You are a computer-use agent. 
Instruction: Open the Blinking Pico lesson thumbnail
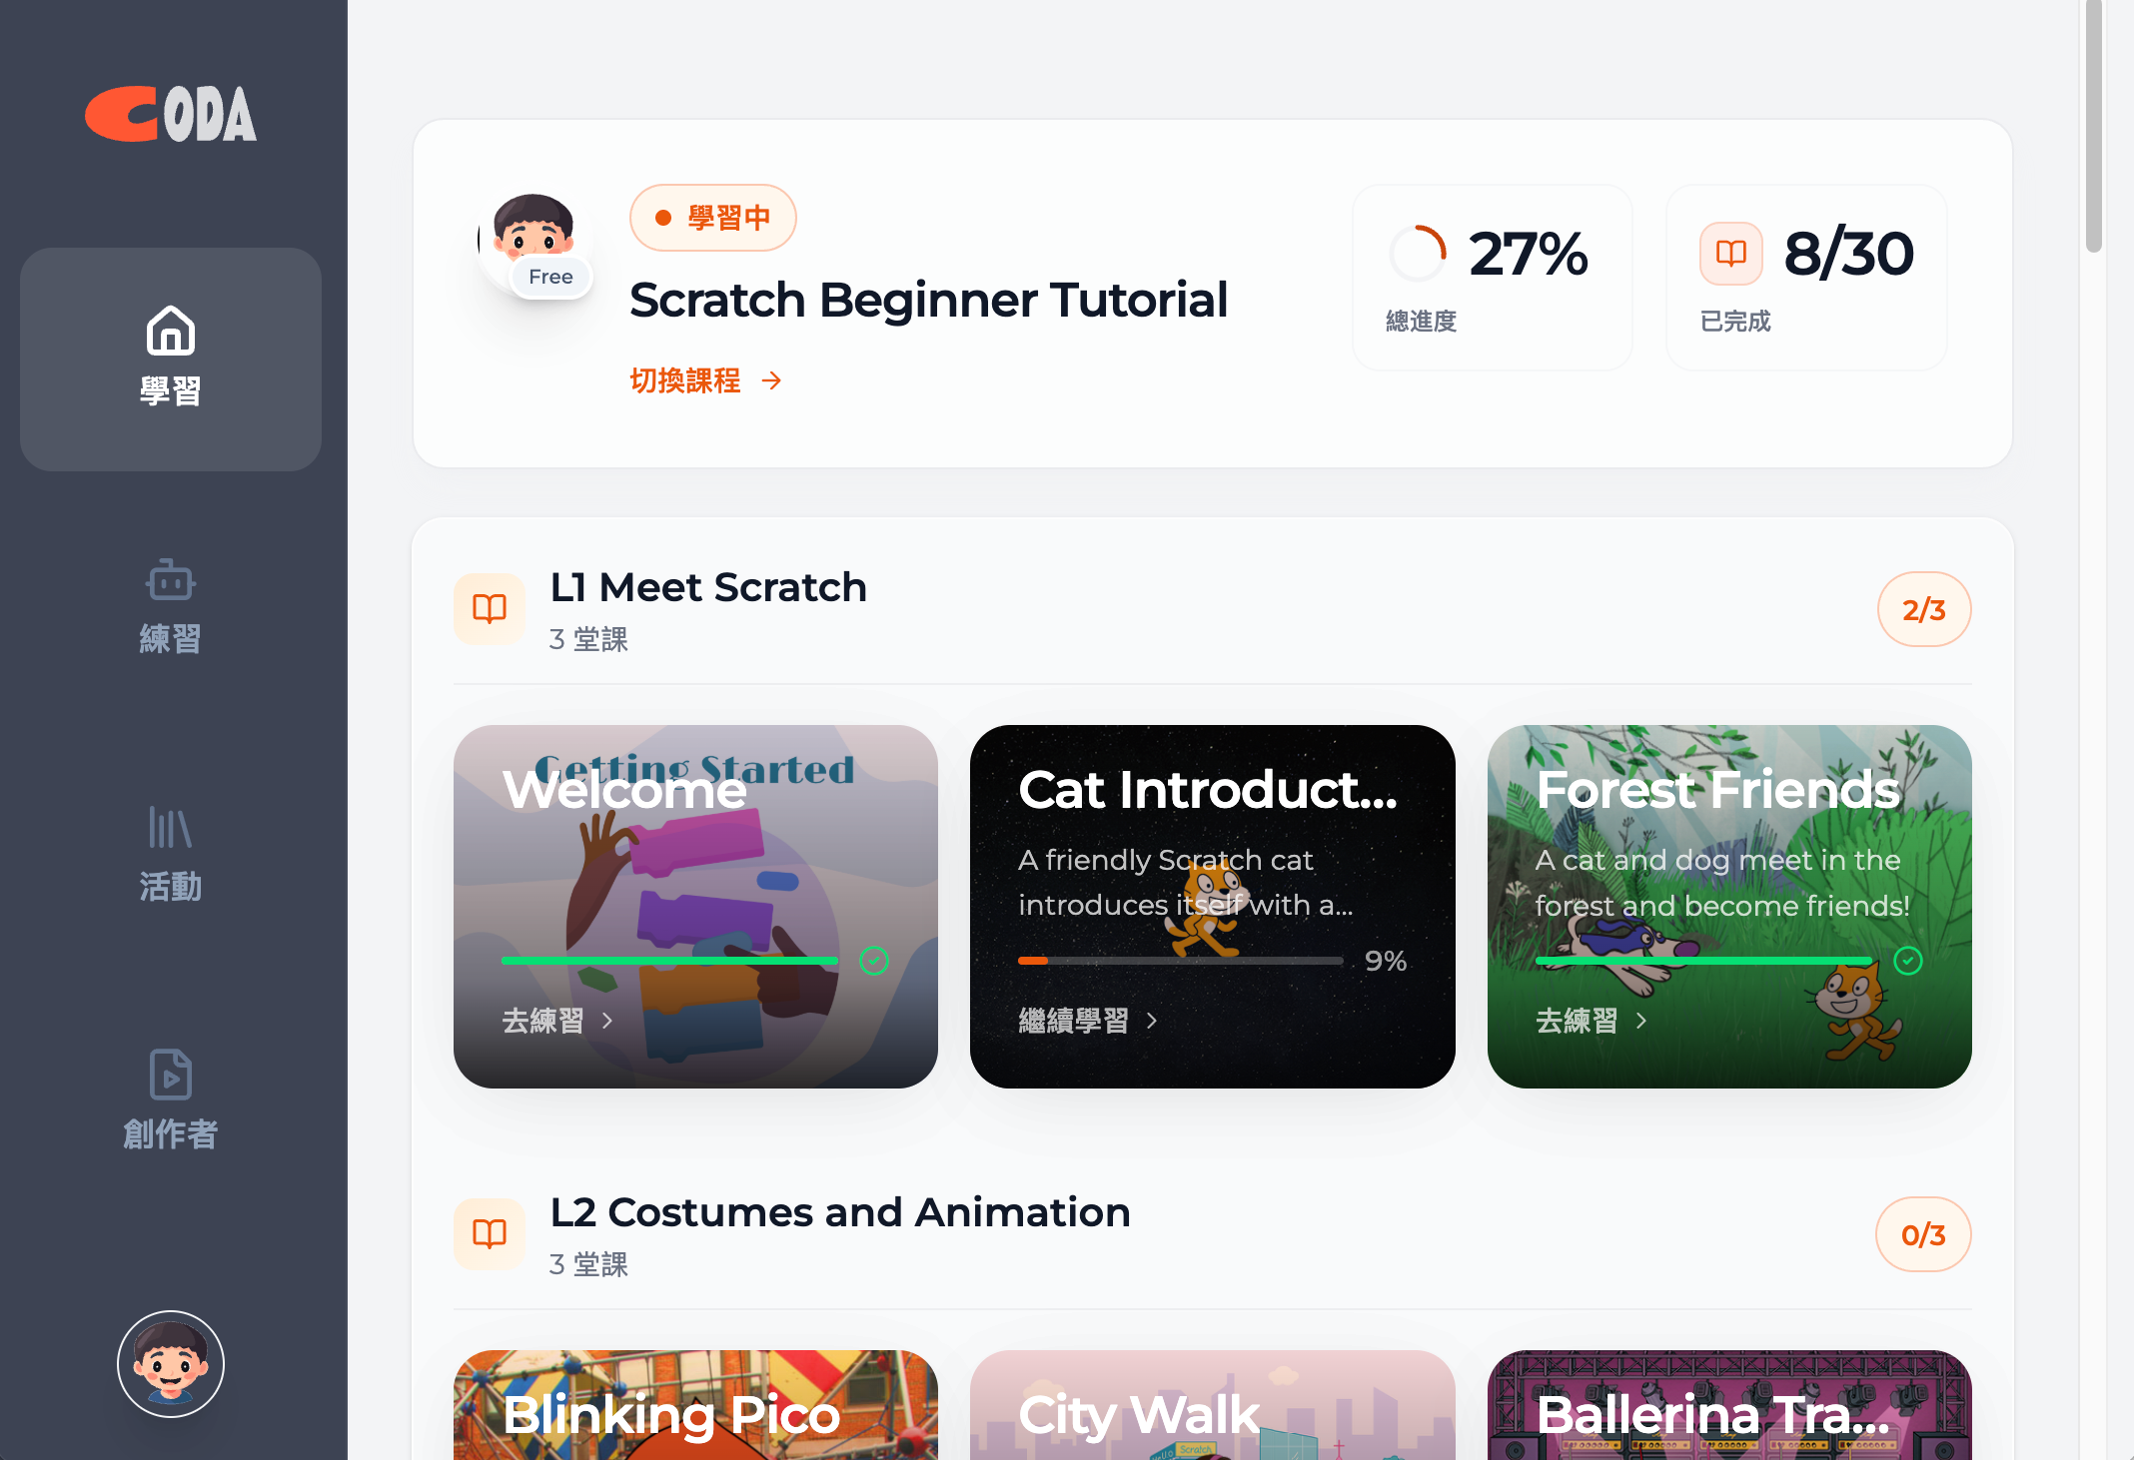click(695, 1405)
